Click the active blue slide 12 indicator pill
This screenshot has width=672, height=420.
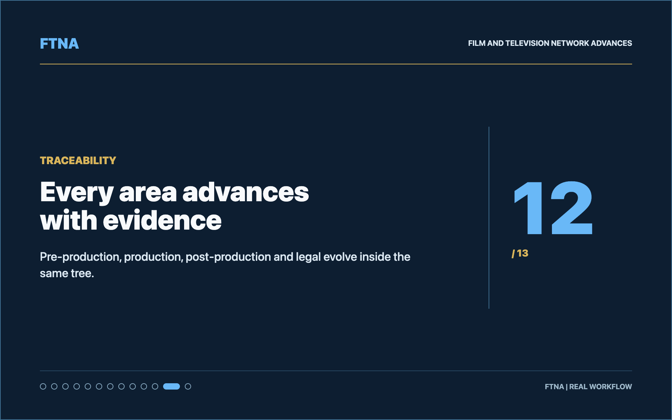pyautogui.click(x=171, y=386)
